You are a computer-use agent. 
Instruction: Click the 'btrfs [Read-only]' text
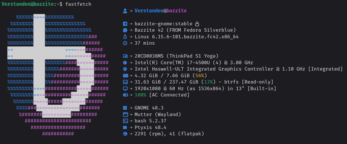tap(249, 82)
